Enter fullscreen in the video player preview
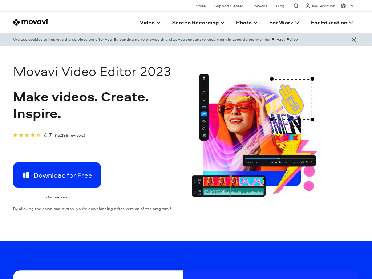Screen dimensions: 372x279 pos(307,162)
